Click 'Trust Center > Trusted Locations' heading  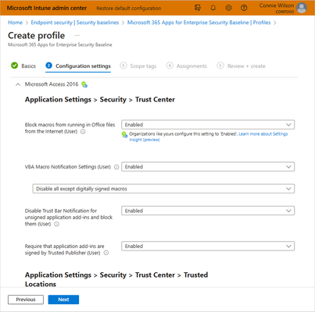[116, 279]
